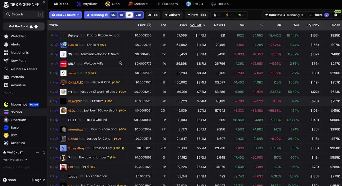Open Portfolio wallet icon
Viewport: 342px width, 186px height.
[6, 77]
